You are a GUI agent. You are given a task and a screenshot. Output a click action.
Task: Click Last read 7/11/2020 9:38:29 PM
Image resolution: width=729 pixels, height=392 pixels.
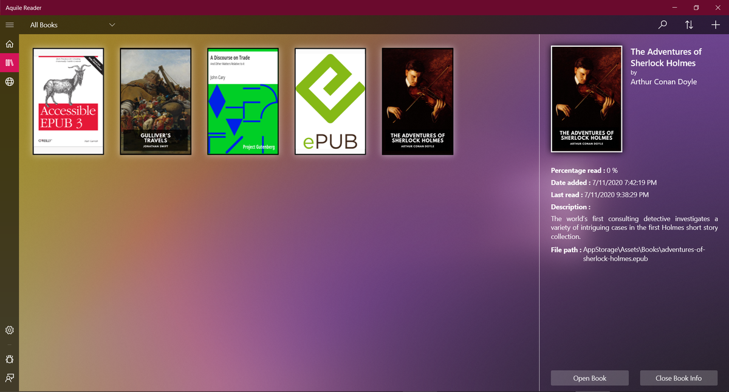[600, 195]
